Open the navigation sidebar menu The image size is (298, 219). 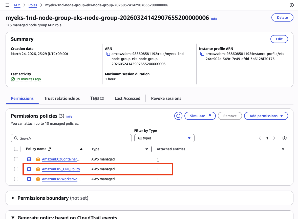pos(7,5)
